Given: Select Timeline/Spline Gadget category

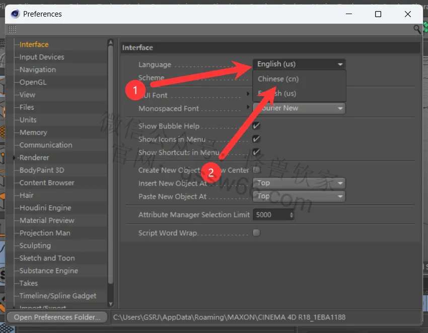Looking at the screenshot, I should point(57,295).
